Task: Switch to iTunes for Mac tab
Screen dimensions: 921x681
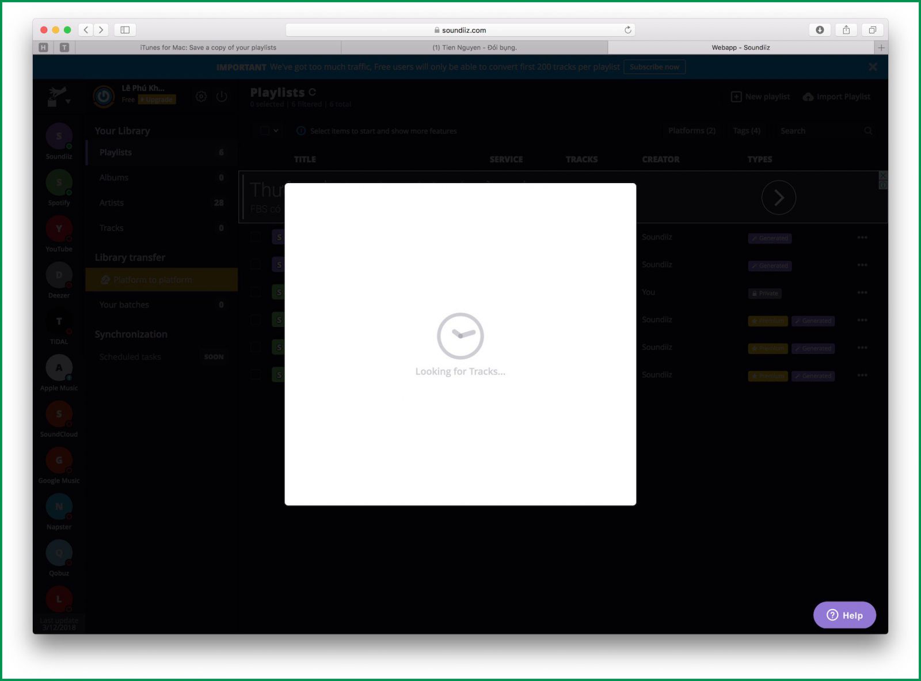Action: point(208,48)
